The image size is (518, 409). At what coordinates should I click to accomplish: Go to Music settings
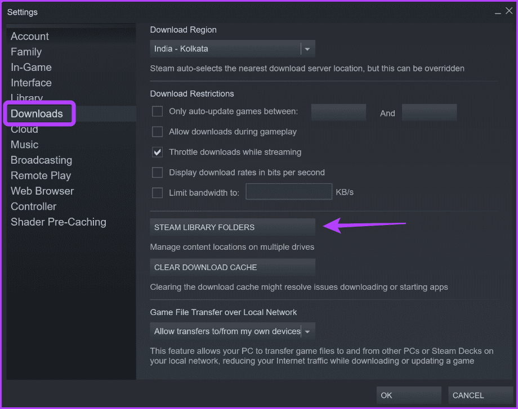(24, 145)
